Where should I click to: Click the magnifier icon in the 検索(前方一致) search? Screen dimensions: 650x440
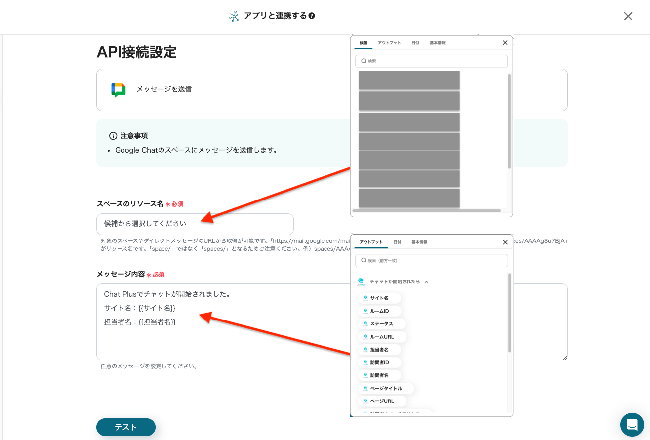[x=364, y=260]
